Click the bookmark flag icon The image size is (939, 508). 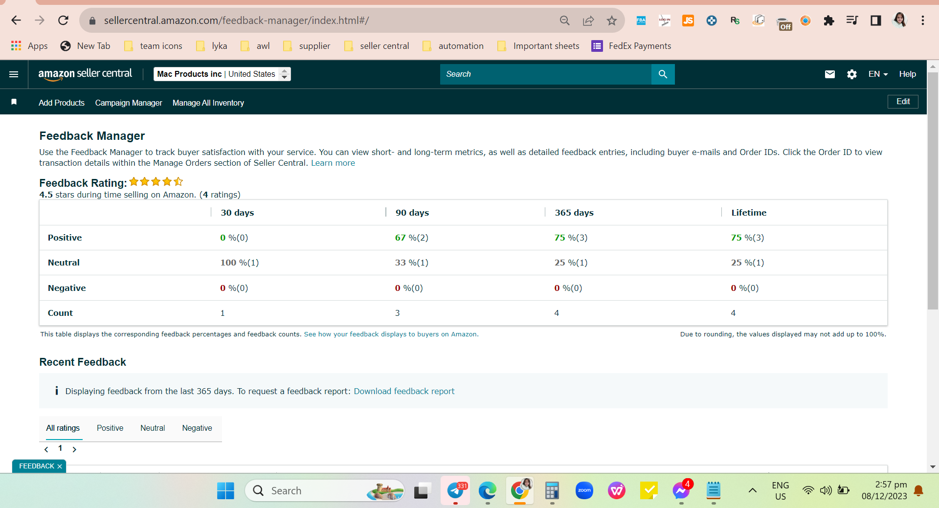(x=14, y=102)
